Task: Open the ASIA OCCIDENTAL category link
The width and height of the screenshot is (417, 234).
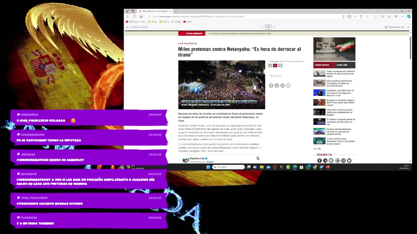Action: (188, 43)
